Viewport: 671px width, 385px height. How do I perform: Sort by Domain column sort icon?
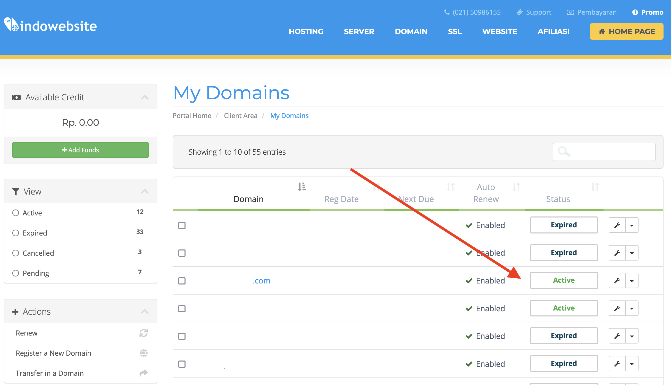[x=302, y=187]
